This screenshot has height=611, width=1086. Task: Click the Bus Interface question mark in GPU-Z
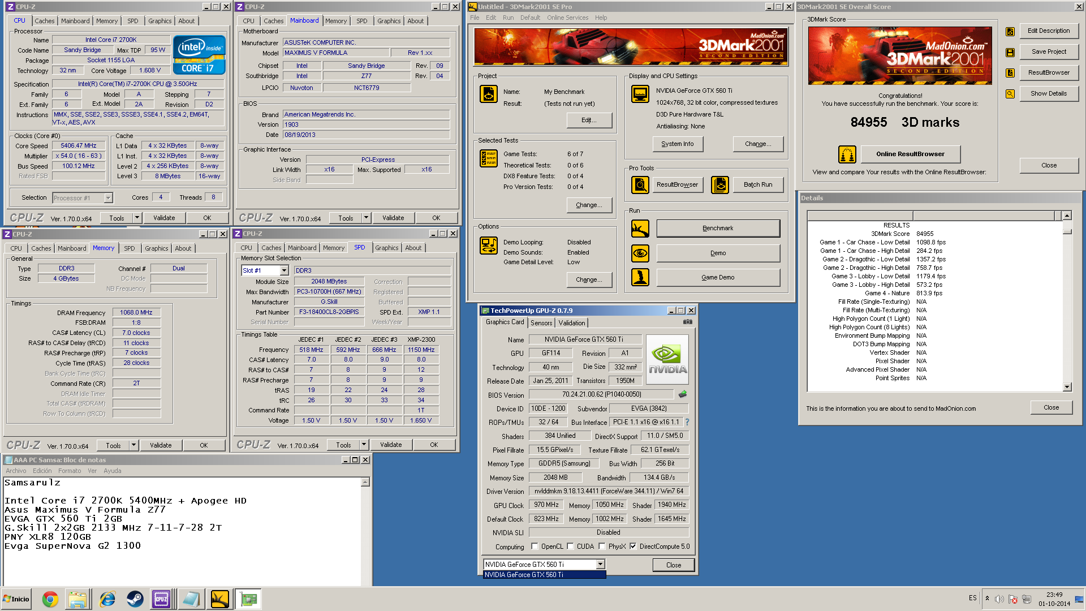point(687,422)
